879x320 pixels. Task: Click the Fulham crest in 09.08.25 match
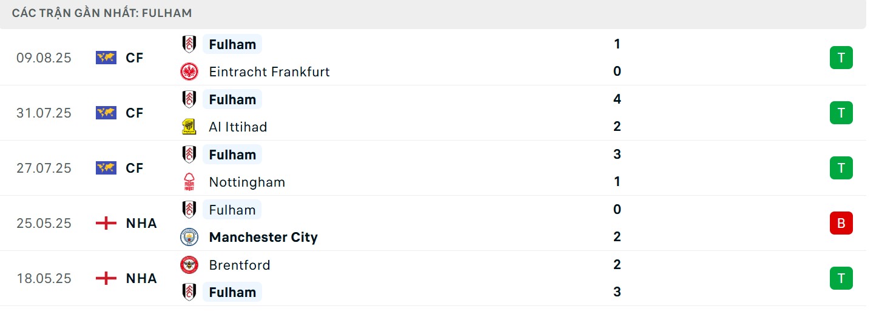[x=189, y=44]
